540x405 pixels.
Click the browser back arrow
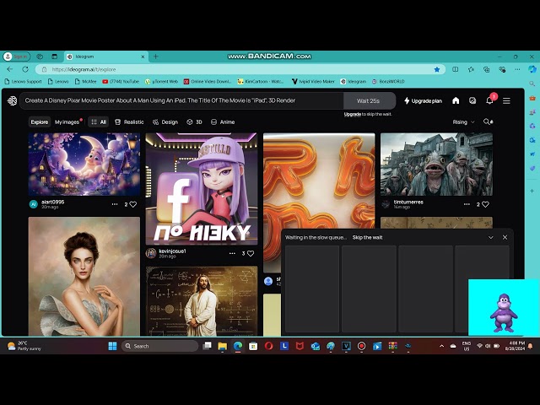coord(9,69)
